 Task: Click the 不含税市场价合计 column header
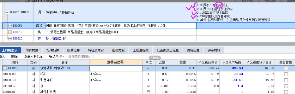click(259, 62)
